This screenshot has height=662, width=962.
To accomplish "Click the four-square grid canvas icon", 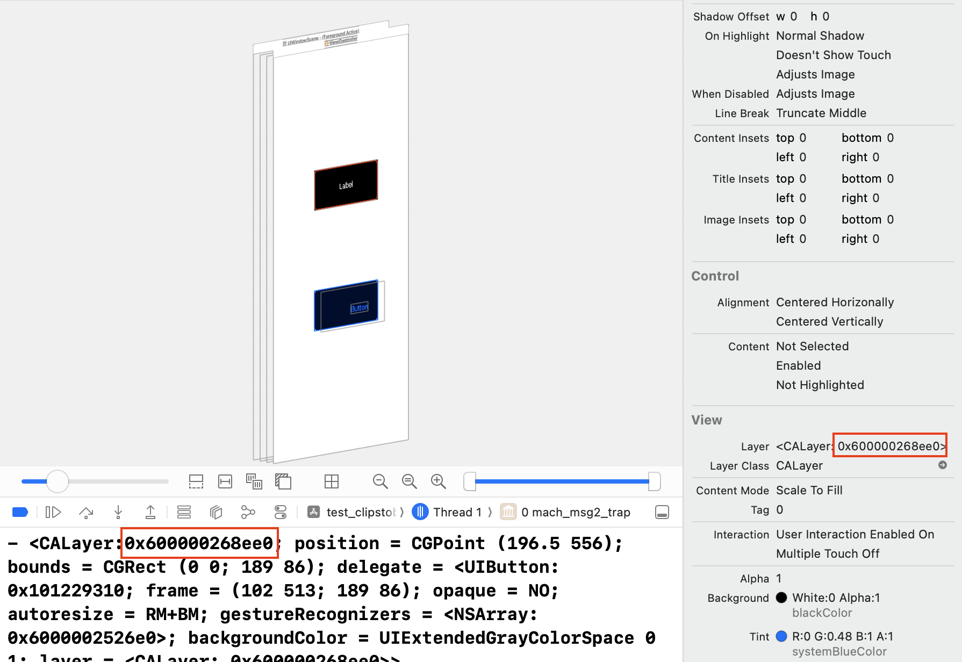I will coord(332,481).
